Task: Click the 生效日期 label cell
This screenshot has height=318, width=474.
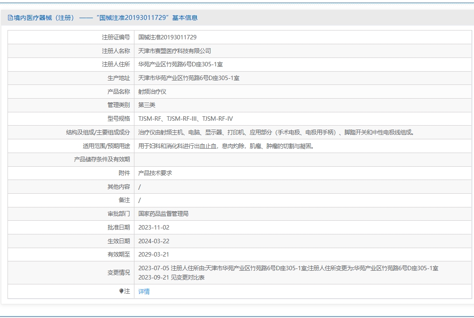Action: tap(71, 241)
